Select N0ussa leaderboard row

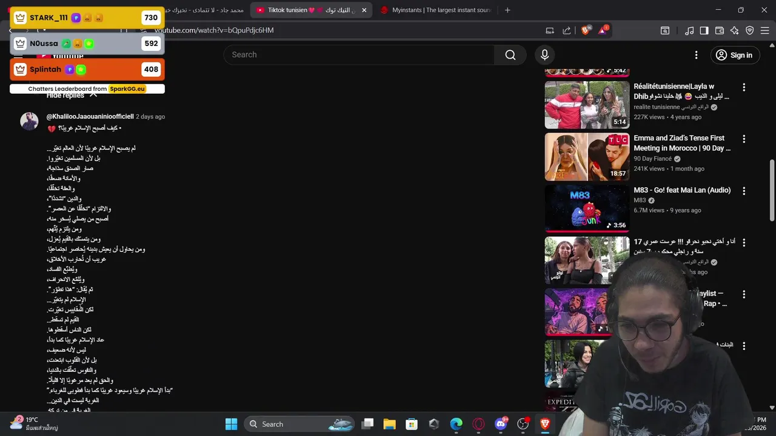point(87,44)
